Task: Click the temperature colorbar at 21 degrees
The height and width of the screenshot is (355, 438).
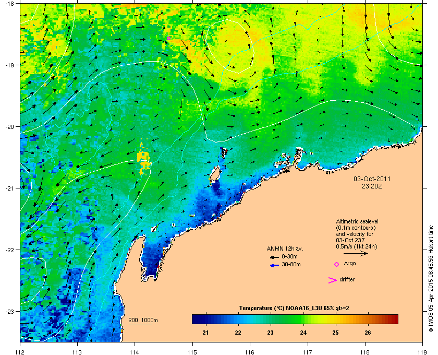Action: (206, 319)
